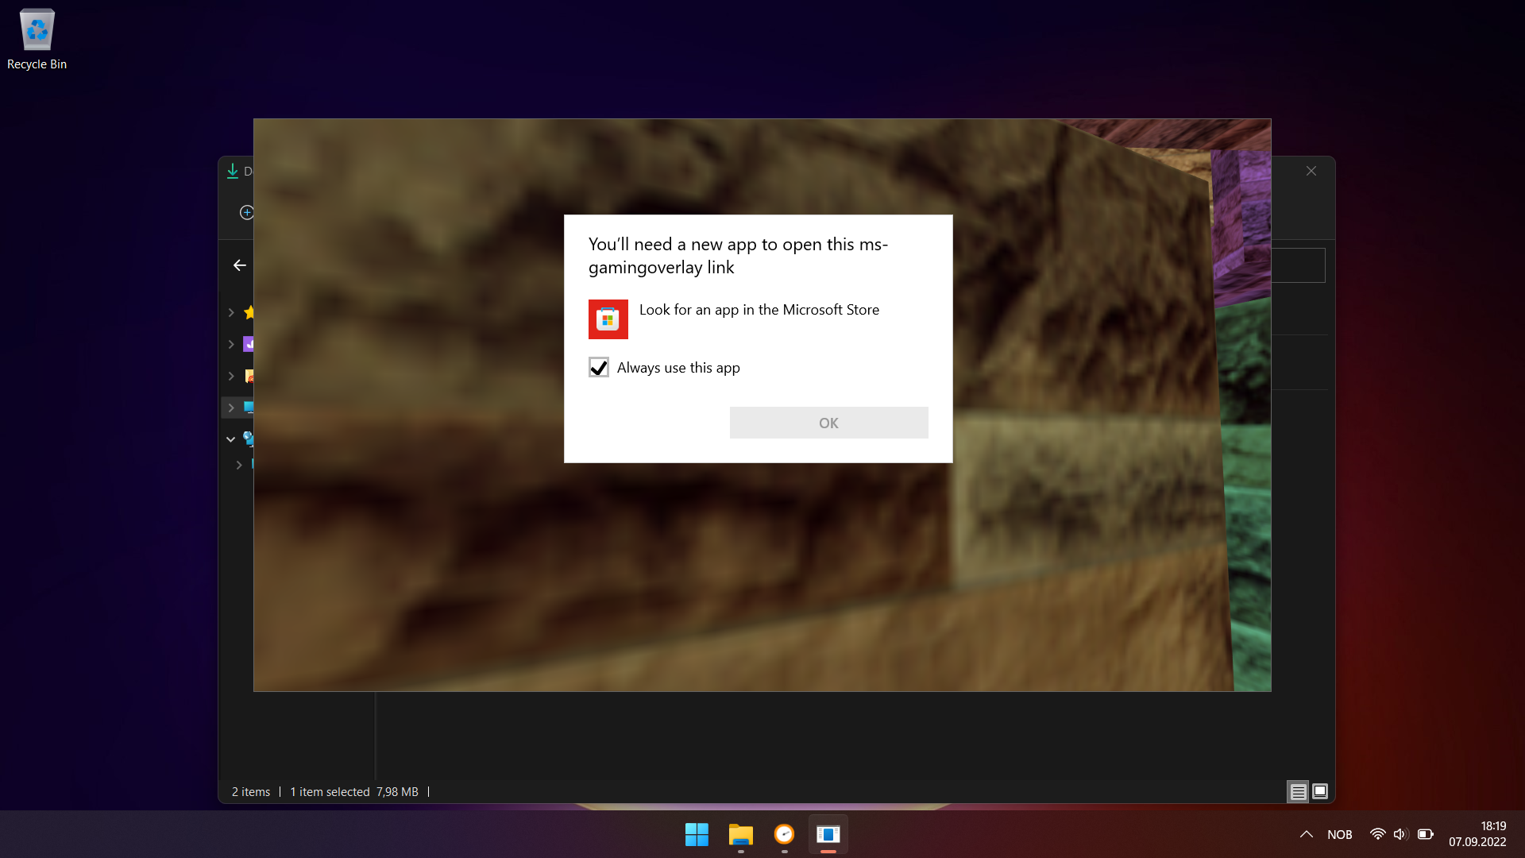This screenshot has width=1525, height=858.
Task: Open the volume control
Action: [x=1400, y=834]
